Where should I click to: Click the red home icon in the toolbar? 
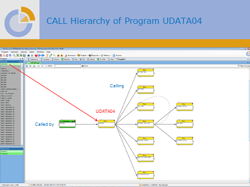tap(7, 56)
